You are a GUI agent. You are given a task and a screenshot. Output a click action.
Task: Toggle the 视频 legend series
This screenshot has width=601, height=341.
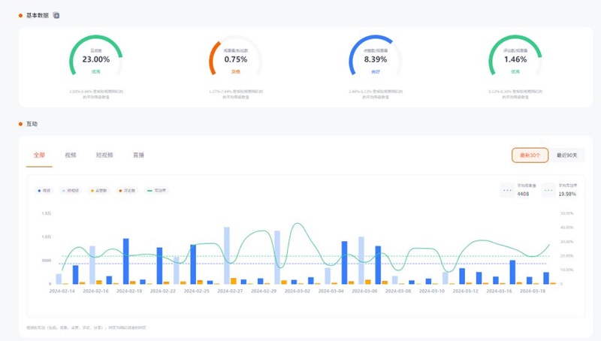pos(44,190)
